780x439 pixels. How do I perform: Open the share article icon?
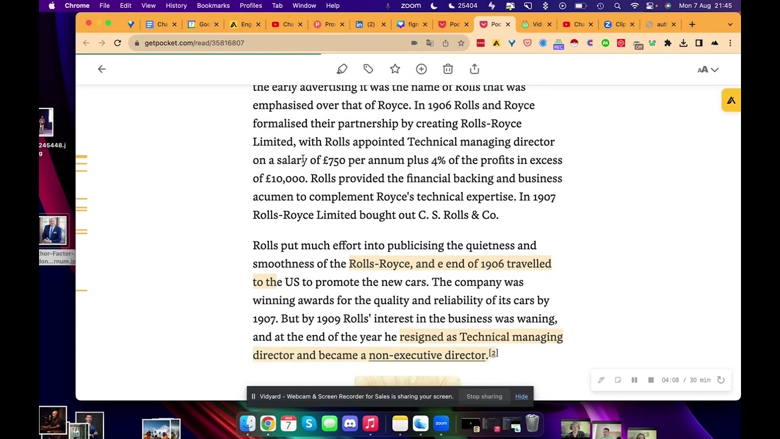[x=475, y=69]
